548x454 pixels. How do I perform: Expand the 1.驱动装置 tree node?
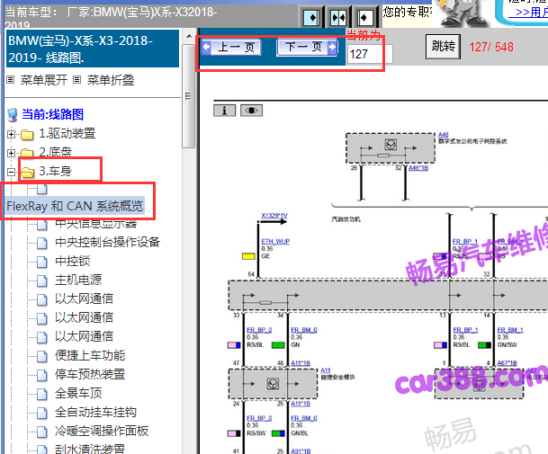pyautogui.click(x=11, y=134)
